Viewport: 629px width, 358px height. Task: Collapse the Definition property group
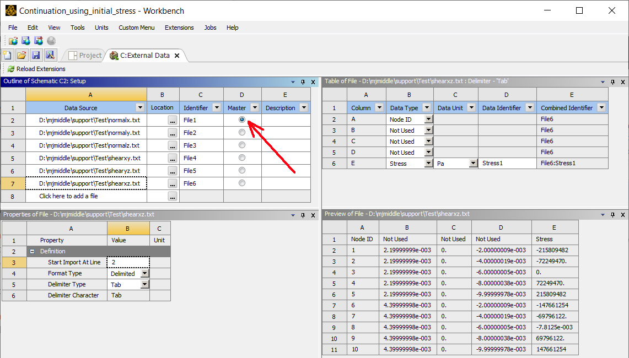32,251
